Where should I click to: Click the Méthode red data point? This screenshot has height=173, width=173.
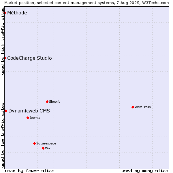(5, 13)
